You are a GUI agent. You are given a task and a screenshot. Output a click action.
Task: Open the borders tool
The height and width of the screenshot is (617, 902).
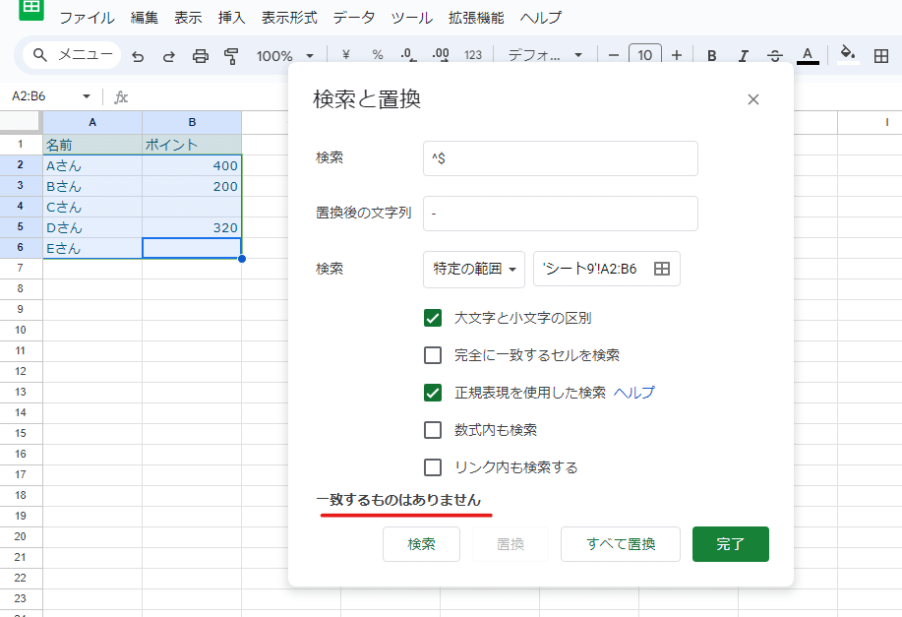tap(880, 55)
